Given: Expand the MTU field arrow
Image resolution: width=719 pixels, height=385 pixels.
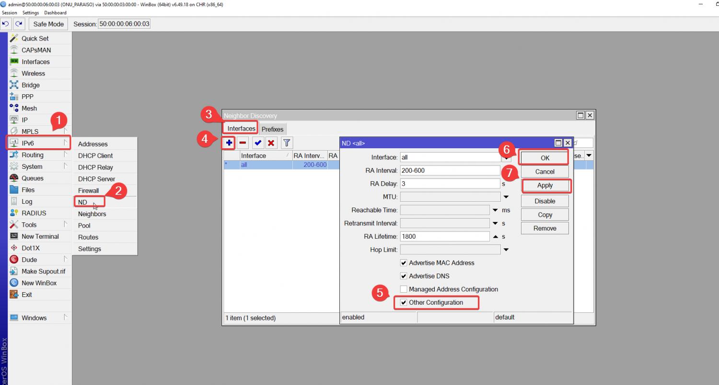Looking at the screenshot, I should pyautogui.click(x=506, y=197).
